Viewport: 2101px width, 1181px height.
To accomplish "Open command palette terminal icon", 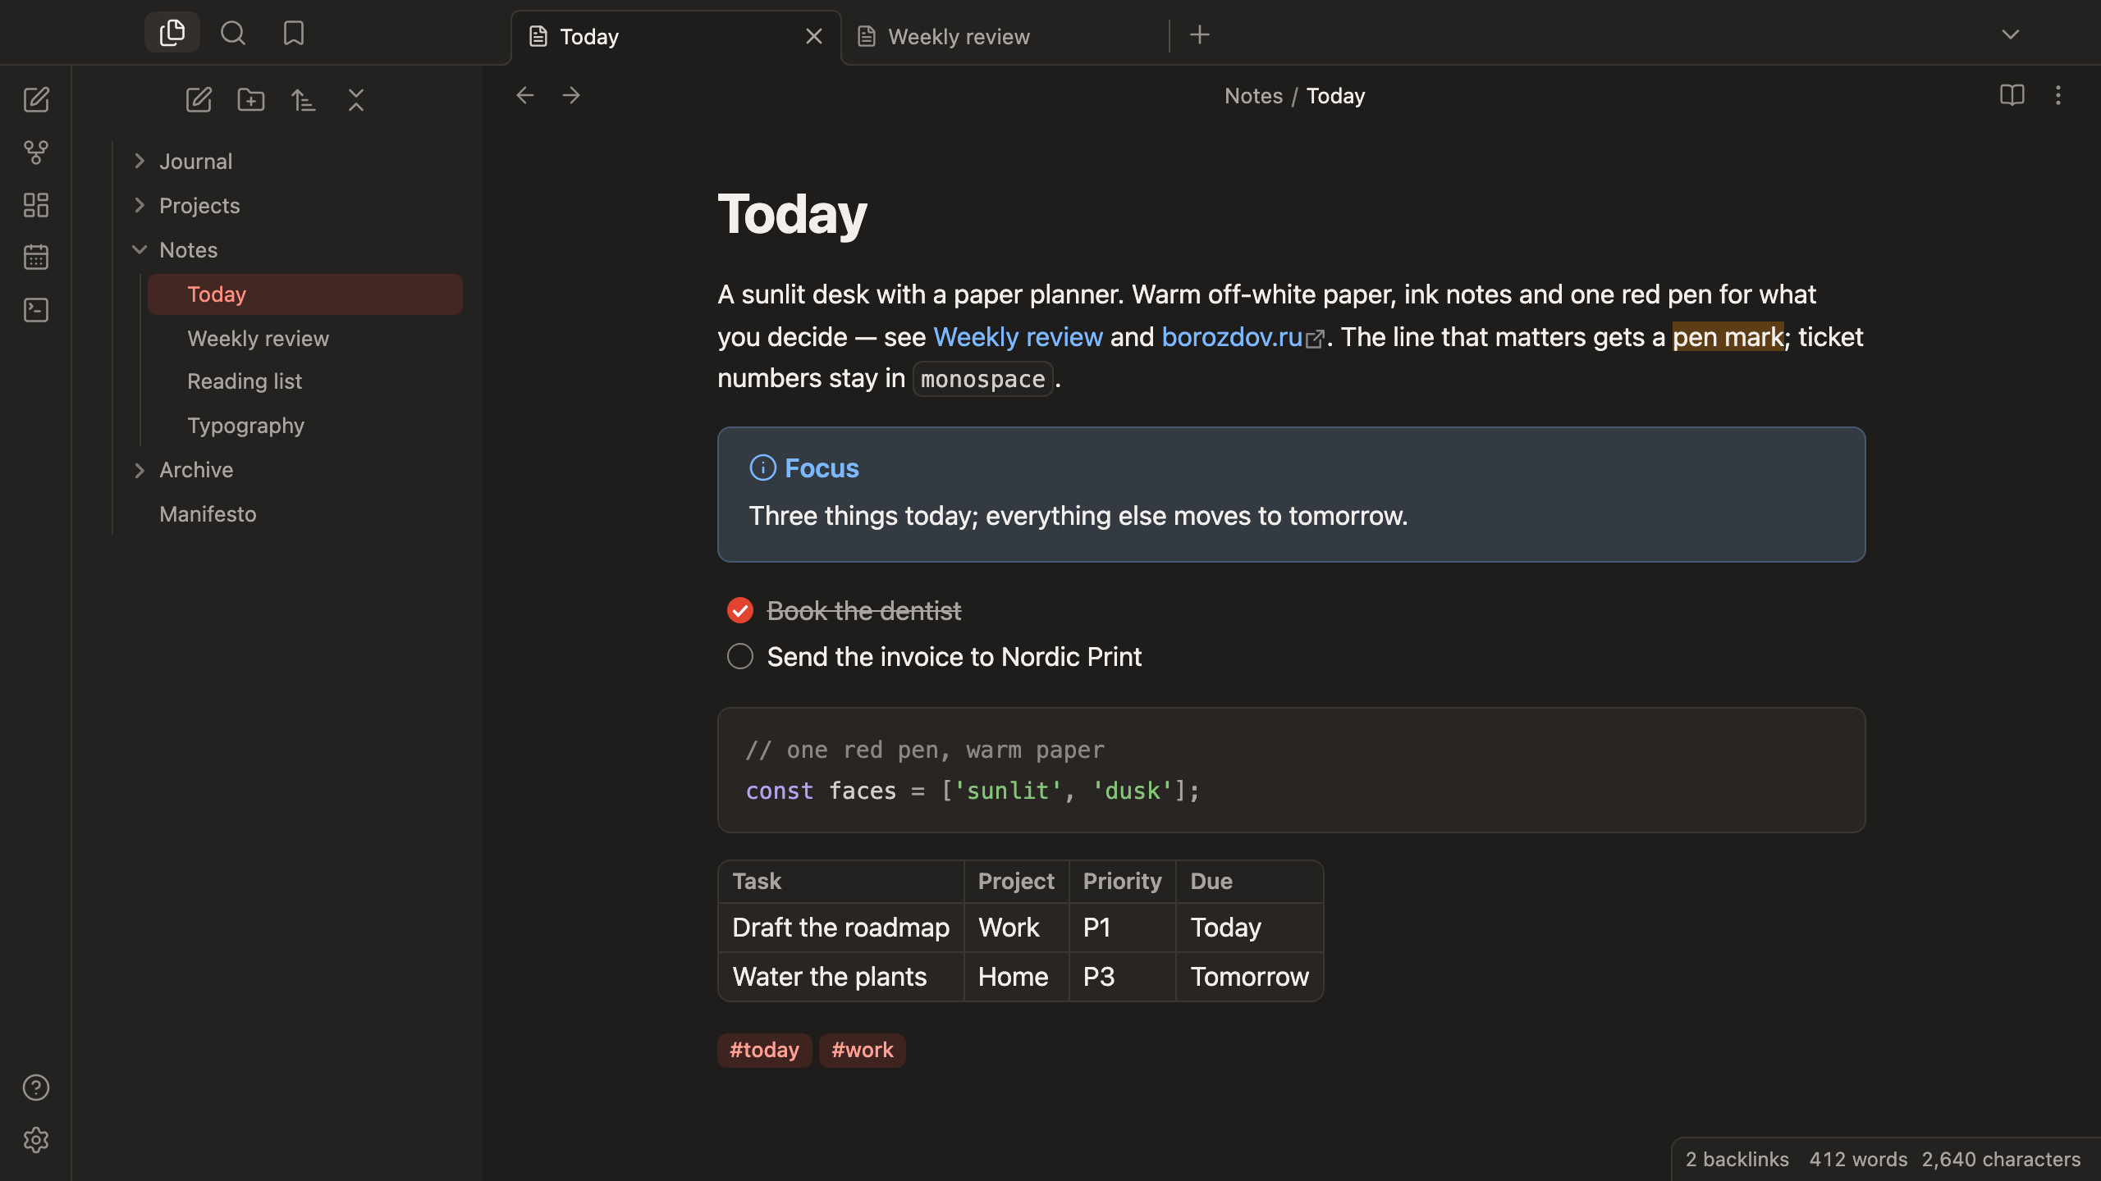I will (x=36, y=310).
